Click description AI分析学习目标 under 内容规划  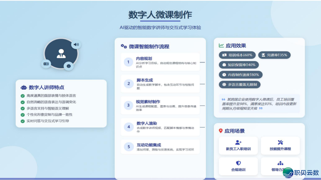tap(166, 65)
